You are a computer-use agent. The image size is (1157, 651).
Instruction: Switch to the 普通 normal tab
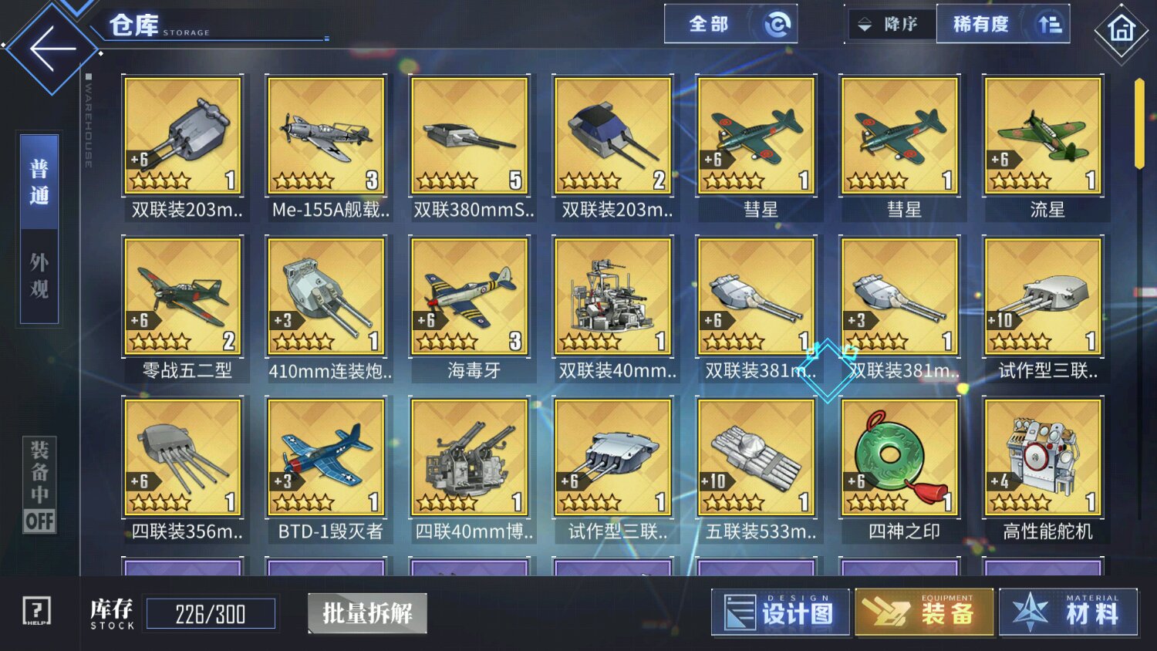[39, 182]
